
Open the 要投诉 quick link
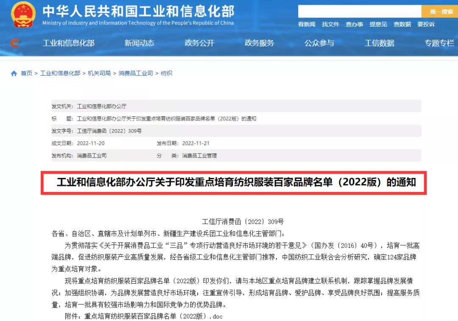(x=426, y=24)
